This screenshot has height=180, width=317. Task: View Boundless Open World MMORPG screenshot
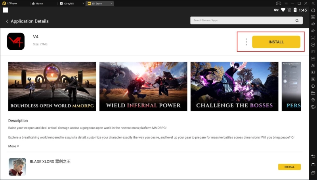(x=52, y=86)
